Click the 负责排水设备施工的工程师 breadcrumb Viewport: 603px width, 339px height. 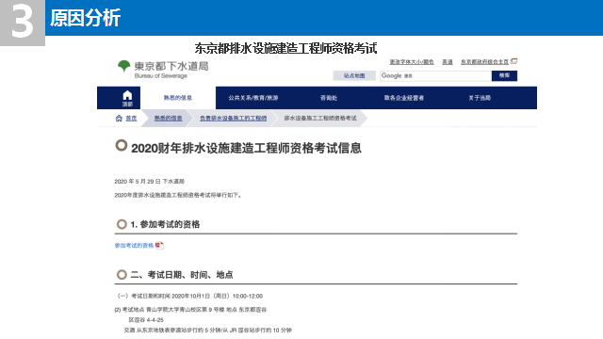233,118
